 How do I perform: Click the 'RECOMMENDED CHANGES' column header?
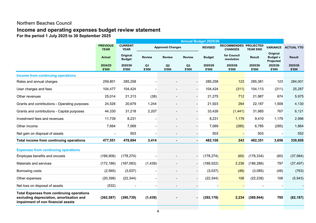pos(232,47)
